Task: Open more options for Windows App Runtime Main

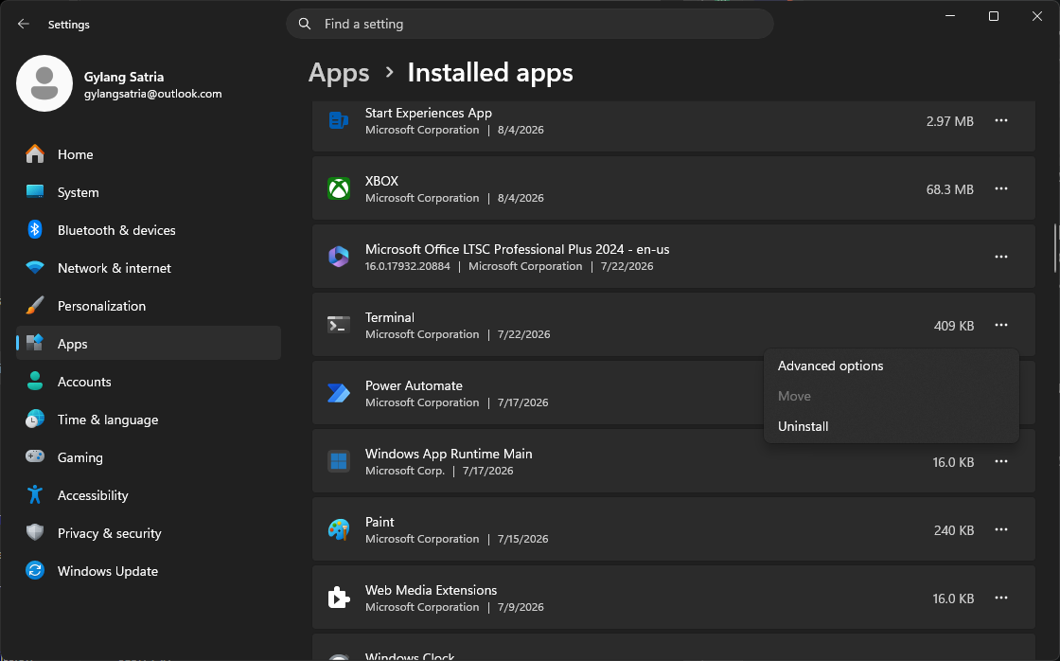Action: coord(1001,461)
